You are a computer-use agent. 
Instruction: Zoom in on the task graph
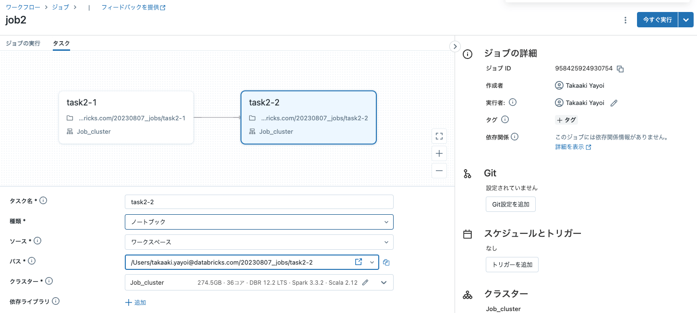coord(439,154)
